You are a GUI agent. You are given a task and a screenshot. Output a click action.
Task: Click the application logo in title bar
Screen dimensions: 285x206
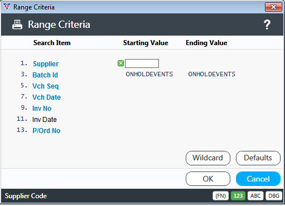tap(7, 7)
